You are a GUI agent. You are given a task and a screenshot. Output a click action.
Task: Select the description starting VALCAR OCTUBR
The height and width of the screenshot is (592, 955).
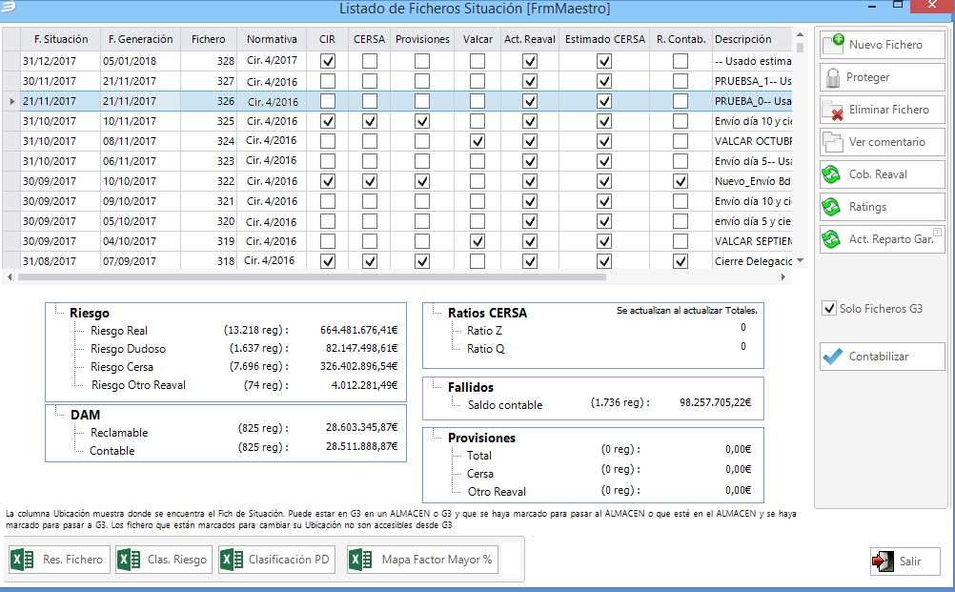coord(752,141)
